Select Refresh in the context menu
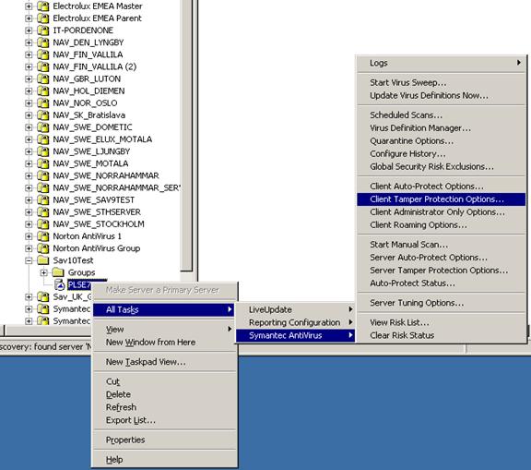 [163, 407]
